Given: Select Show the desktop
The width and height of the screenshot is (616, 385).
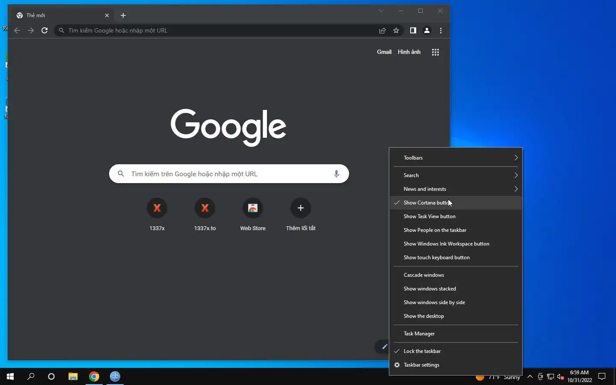Looking at the screenshot, I should click(x=456, y=316).
